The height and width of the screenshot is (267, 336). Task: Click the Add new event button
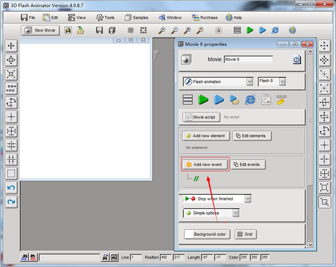coord(205,165)
